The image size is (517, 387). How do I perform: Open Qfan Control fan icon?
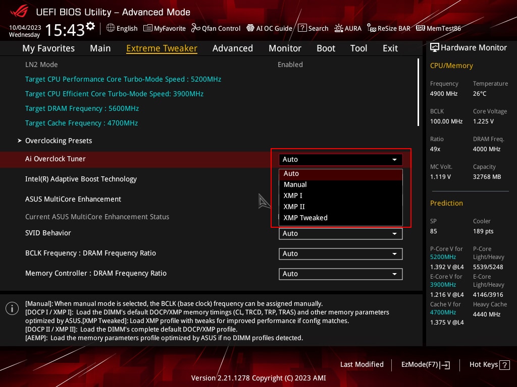click(x=196, y=28)
